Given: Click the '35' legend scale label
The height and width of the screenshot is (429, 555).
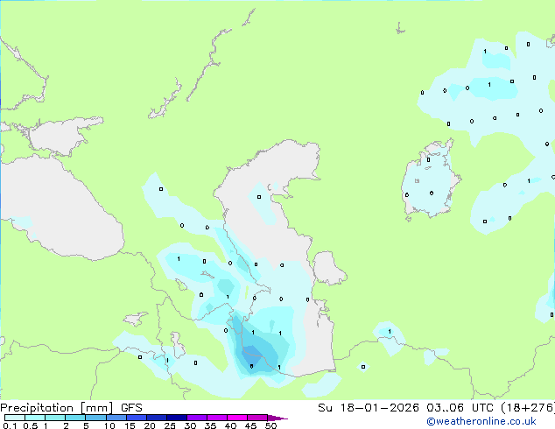Looking at the screenshot, I should click(x=210, y=425).
